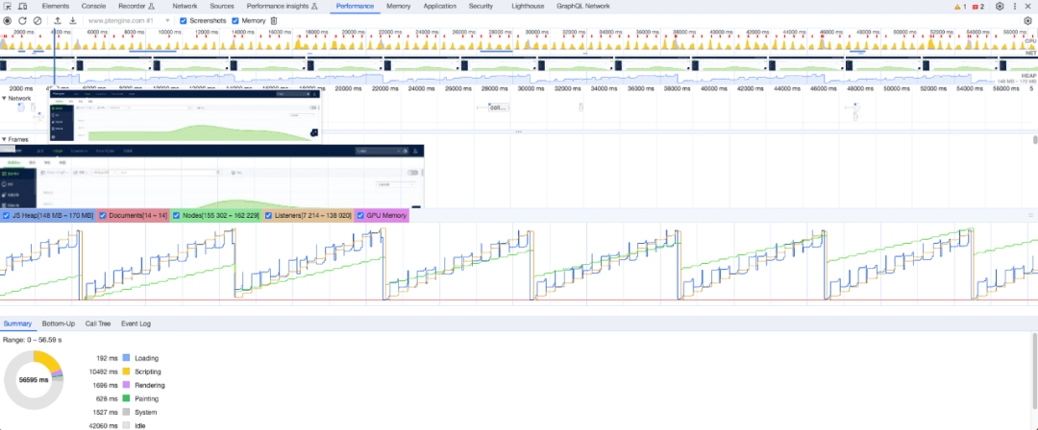Image resolution: width=1038 pixels, height=430 pixels.
Task: Collapse the Frames track section
Action: 4,139
